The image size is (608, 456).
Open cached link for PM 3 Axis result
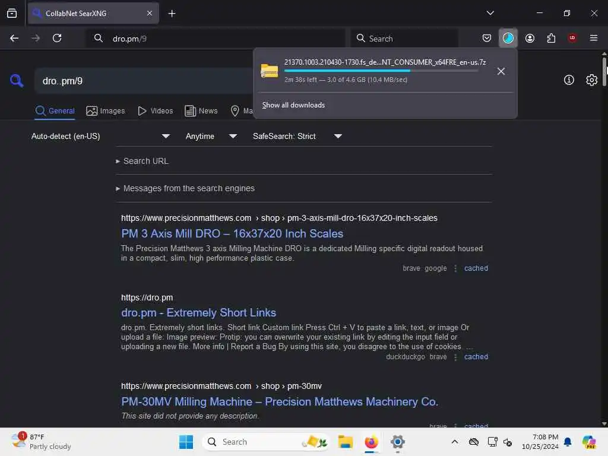pos(476,268)
